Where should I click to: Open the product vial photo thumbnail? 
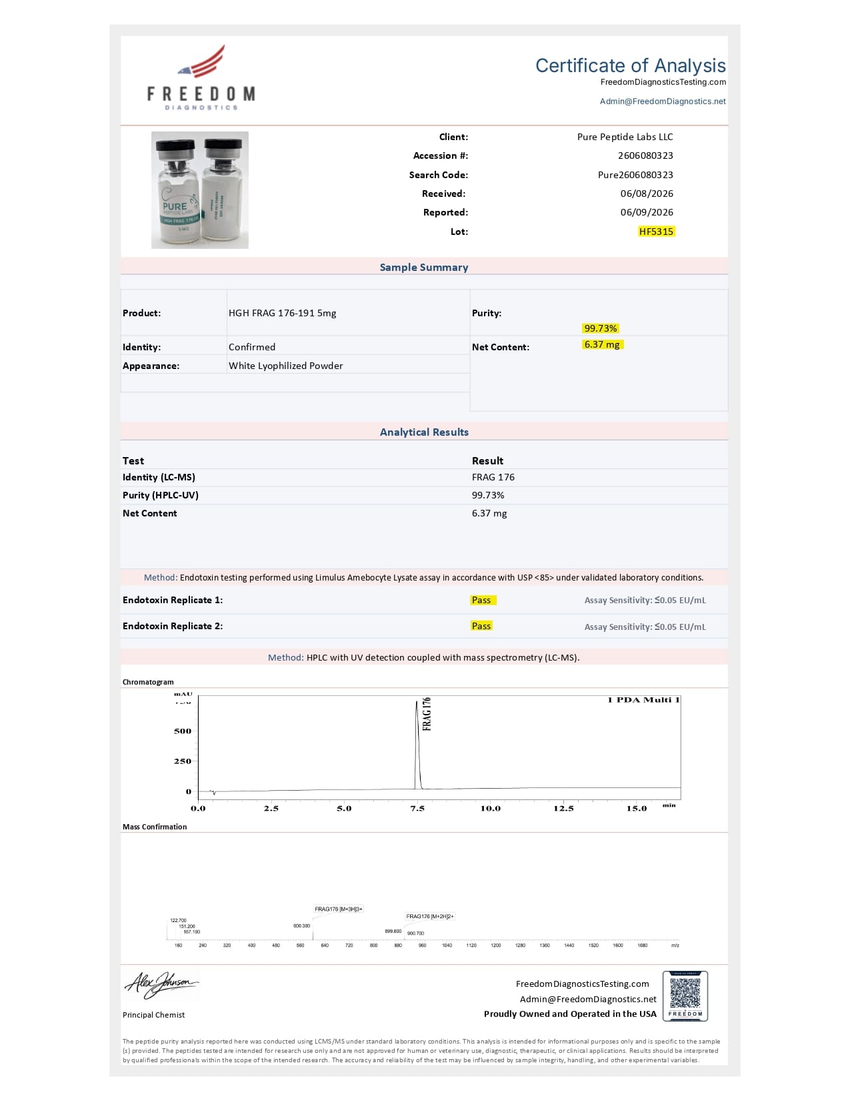200,190
